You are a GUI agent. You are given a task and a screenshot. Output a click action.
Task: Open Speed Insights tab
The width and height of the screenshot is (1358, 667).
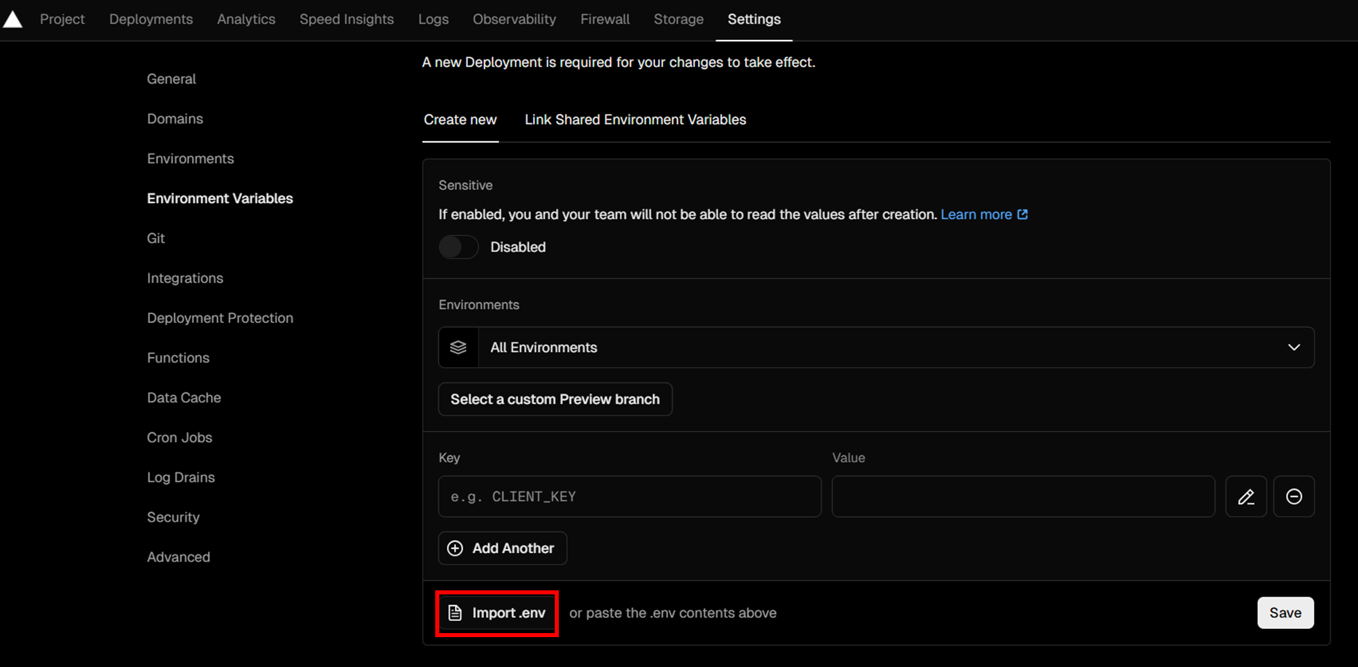click(347, 19)
